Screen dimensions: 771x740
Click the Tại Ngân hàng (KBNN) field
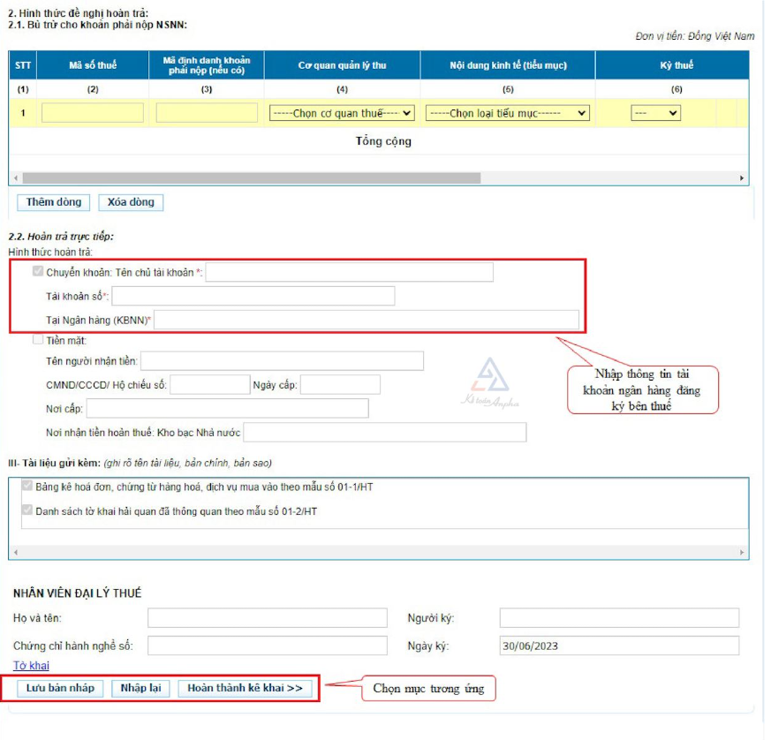click(x=367, y=320)
